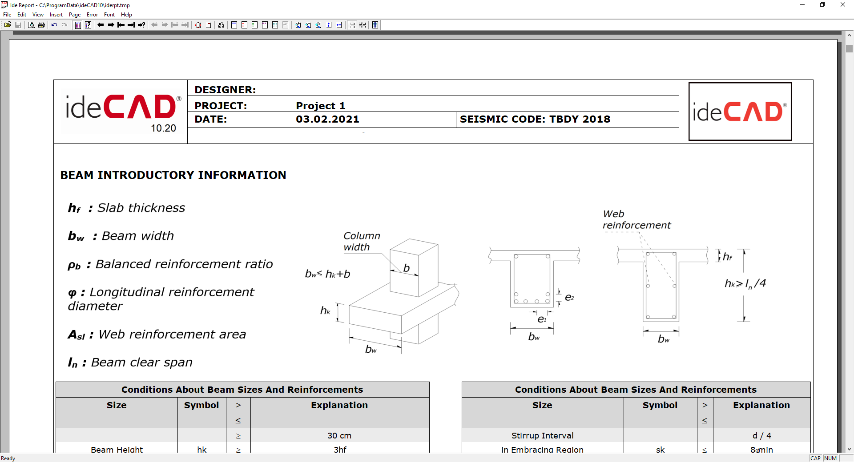Click the Redo arrow icon
854x462 pixels.
(x=64, y=25)
